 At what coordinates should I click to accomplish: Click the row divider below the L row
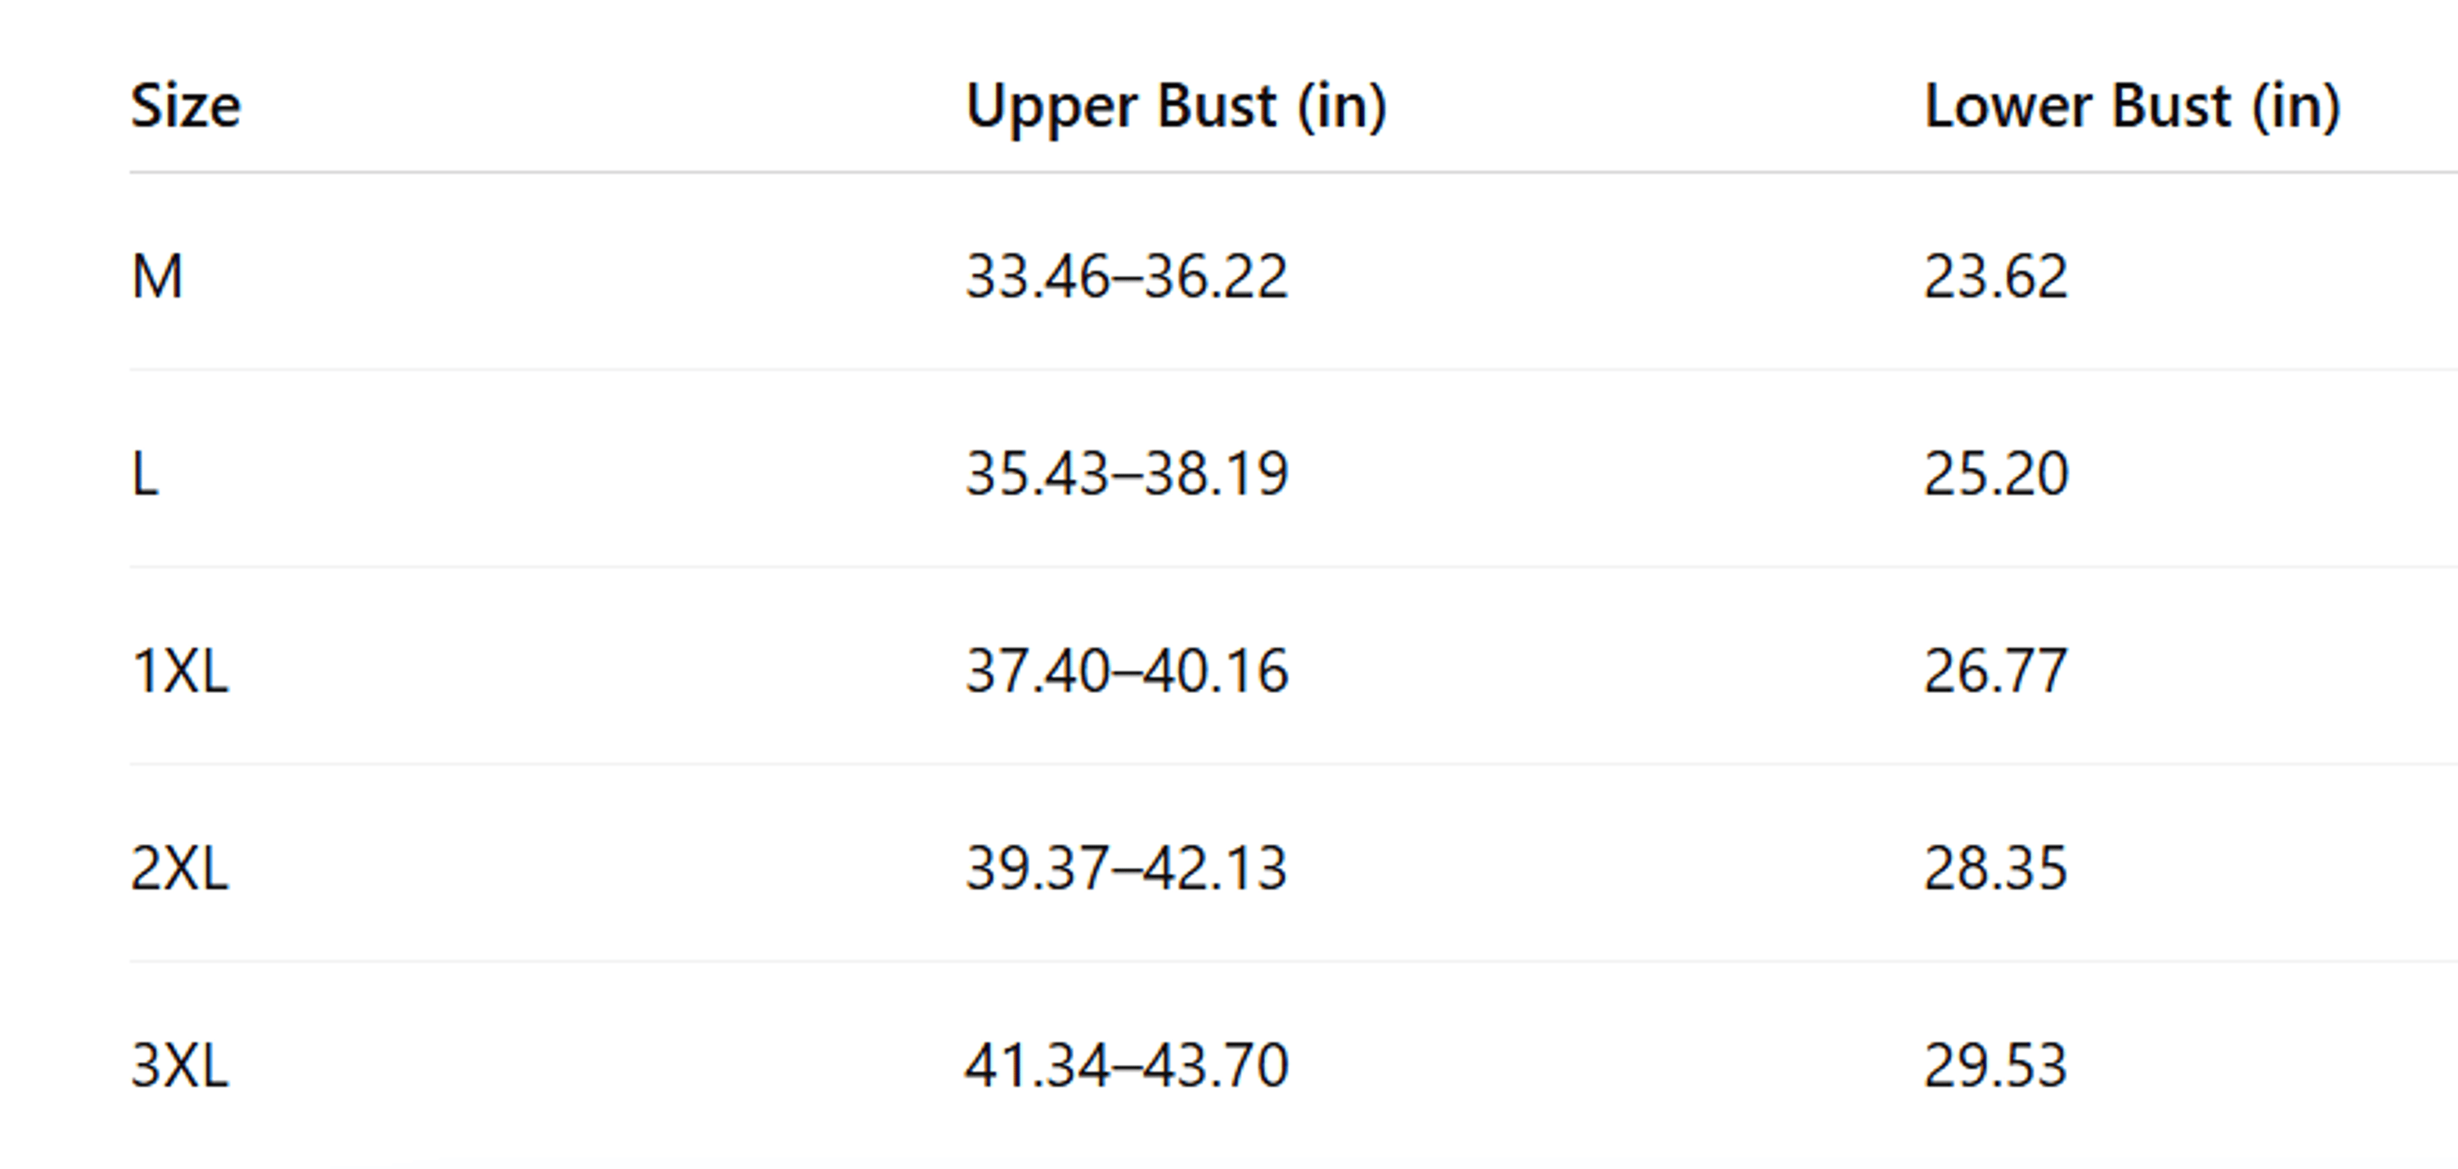click(x=1294, y=566)
